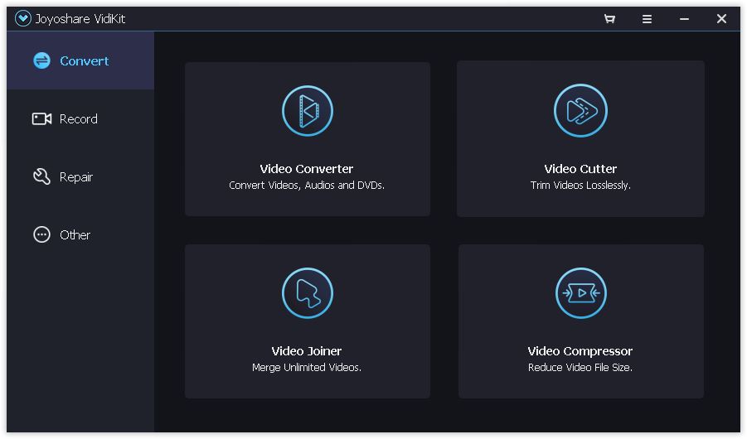Launch the Video Joiner title

point(306,351)
